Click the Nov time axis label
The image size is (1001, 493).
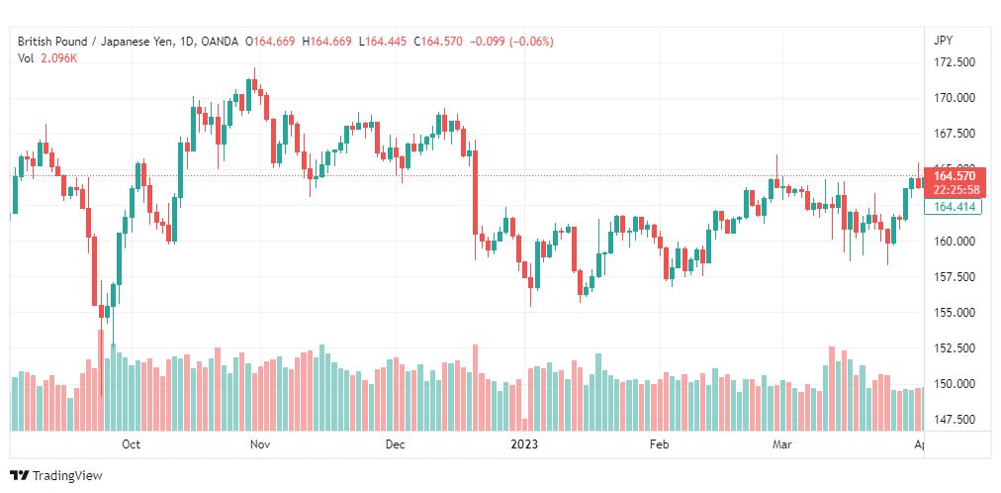(x=260, y=444)
